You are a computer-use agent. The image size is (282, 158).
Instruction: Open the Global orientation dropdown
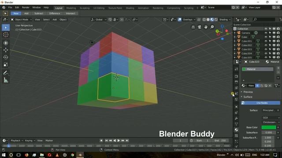click(99, 19)
